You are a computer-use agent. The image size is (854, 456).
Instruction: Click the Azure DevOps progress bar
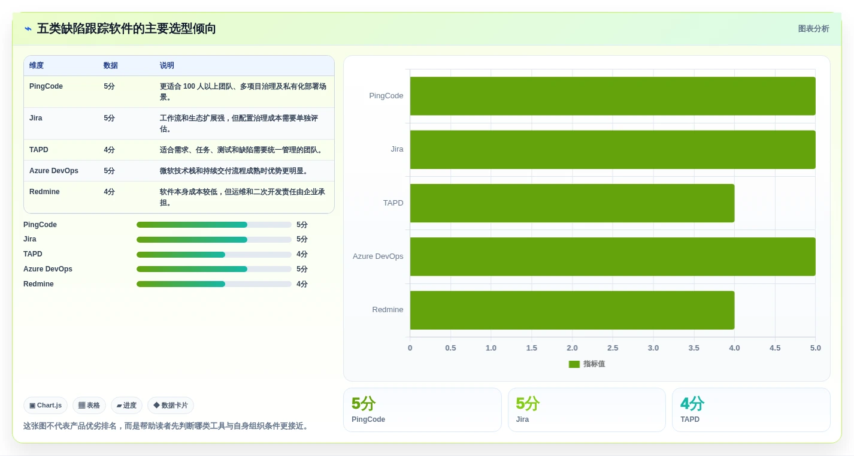click(214, 270)
